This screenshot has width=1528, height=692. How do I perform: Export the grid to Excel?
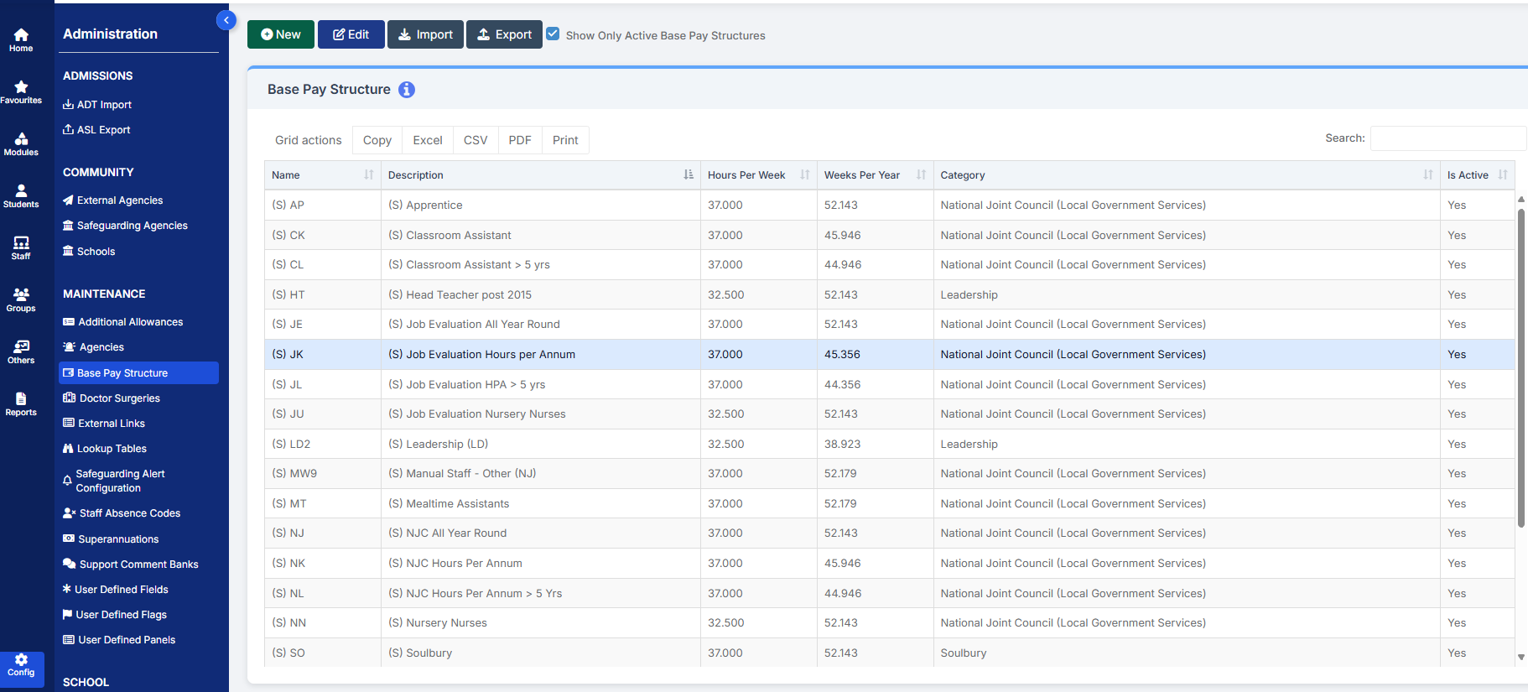click(x=427, y=140)
